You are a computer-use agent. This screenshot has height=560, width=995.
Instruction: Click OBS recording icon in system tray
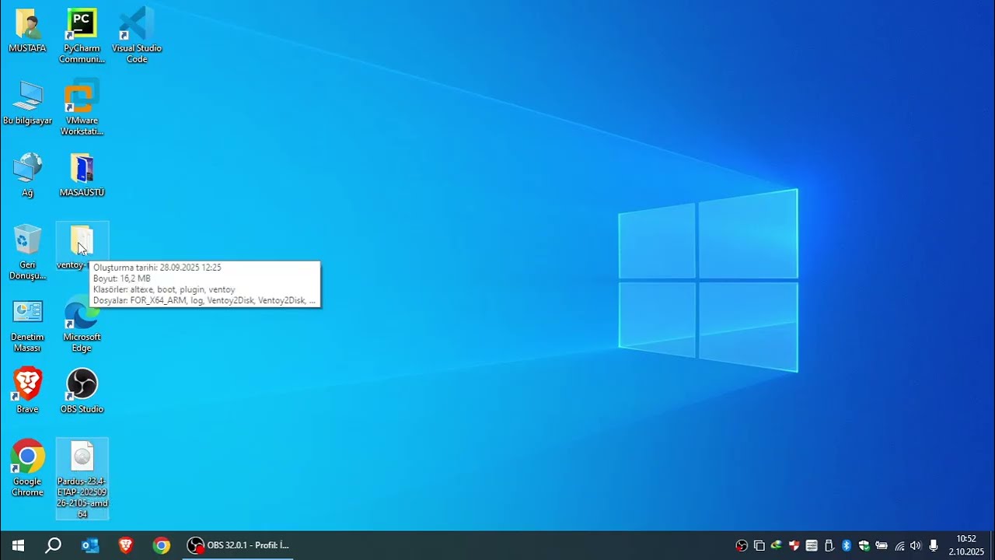[x=742, y=546]
